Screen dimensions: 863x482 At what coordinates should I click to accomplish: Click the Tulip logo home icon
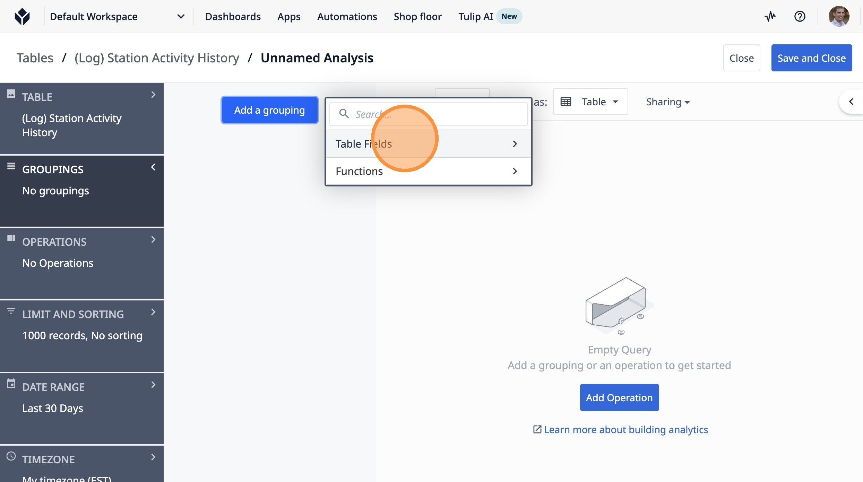point(22,16)
